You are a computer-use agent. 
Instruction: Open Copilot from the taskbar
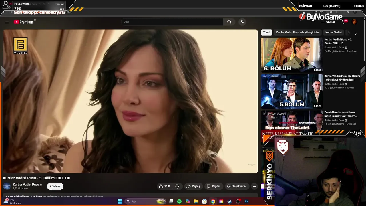[x=188, y=201]
